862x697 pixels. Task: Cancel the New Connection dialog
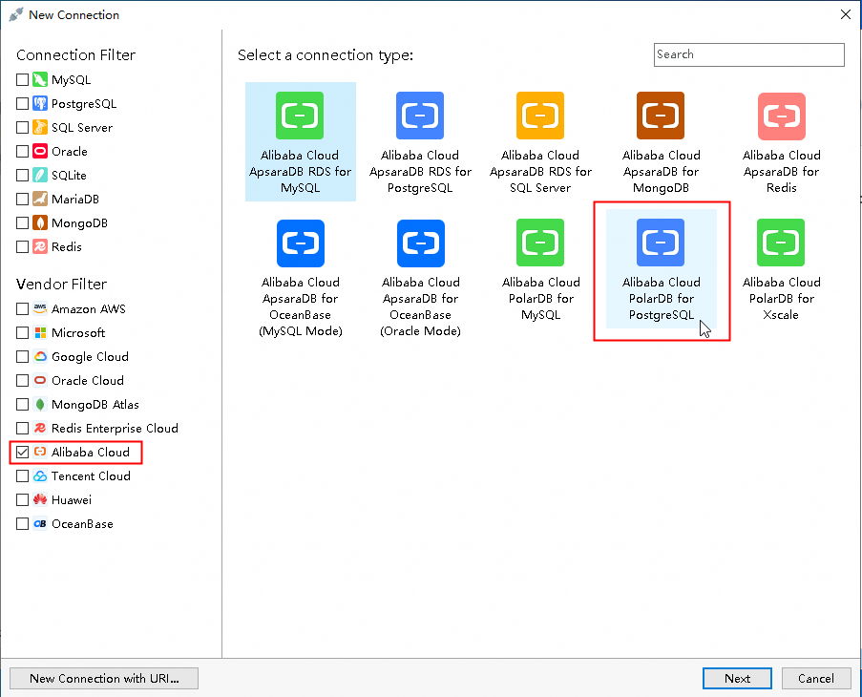816,678
